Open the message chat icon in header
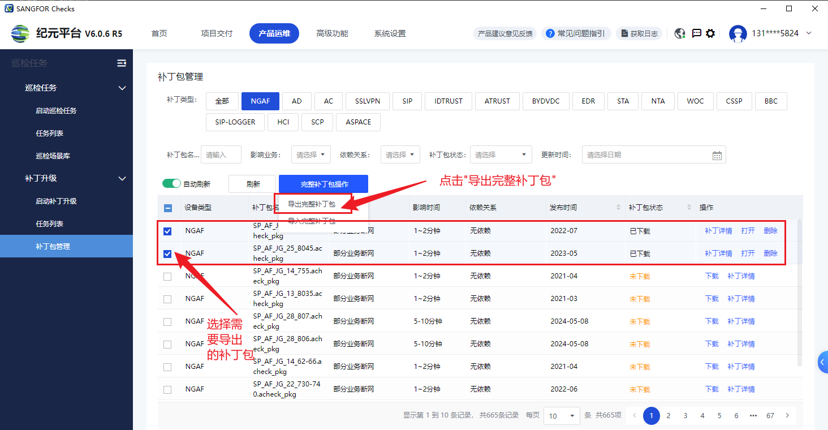The height and width of the screenshot is (430, 828). 696,33
